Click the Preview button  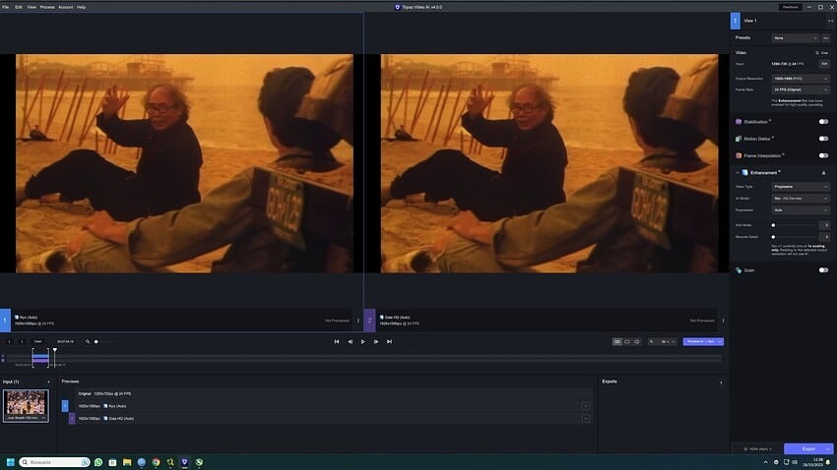(x=700, y=341)
